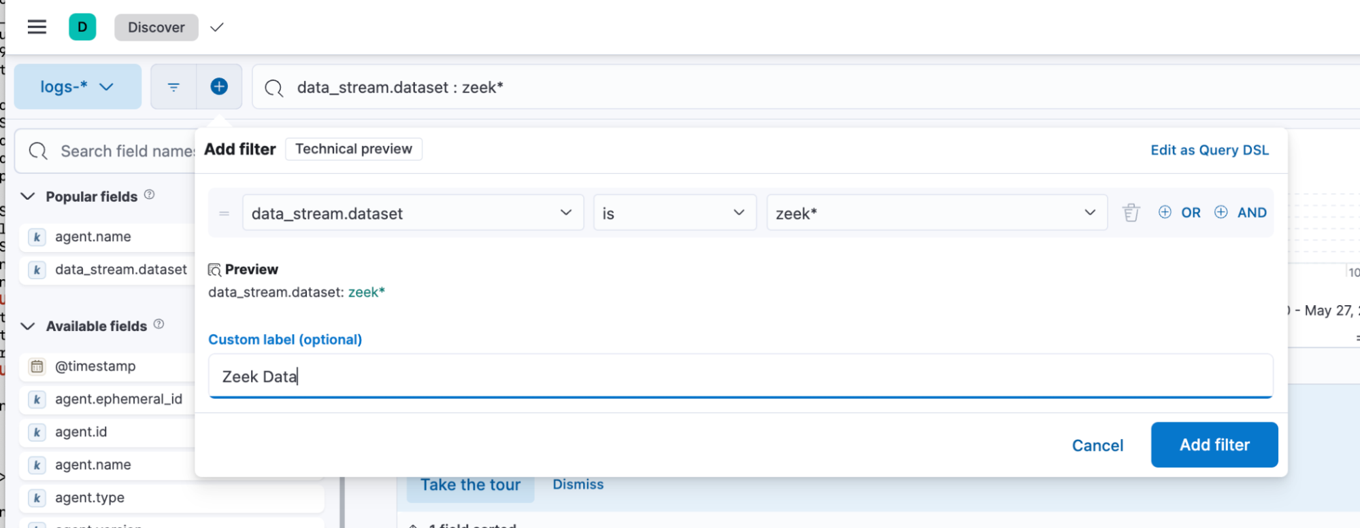Open the zeek* value dropdown

[937, 213]
